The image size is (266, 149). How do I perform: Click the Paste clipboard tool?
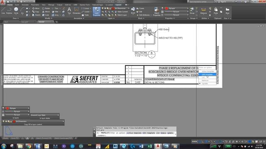click(216, 10)
